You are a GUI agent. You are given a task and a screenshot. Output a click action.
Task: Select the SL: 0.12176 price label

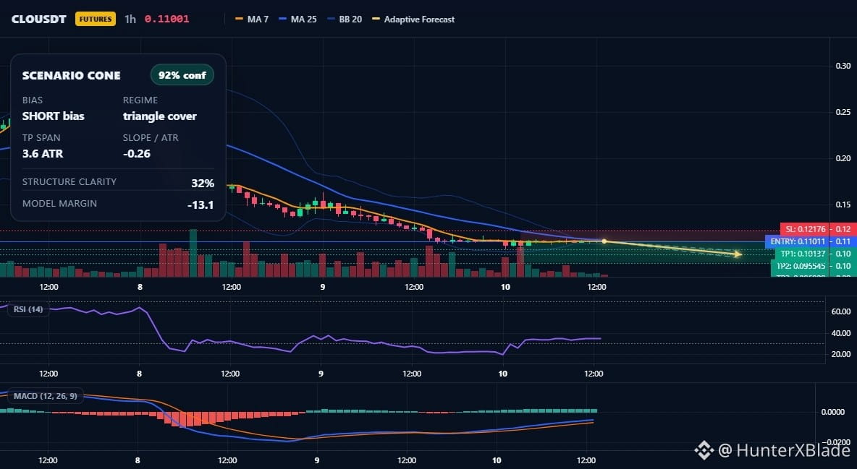(806, 229)
